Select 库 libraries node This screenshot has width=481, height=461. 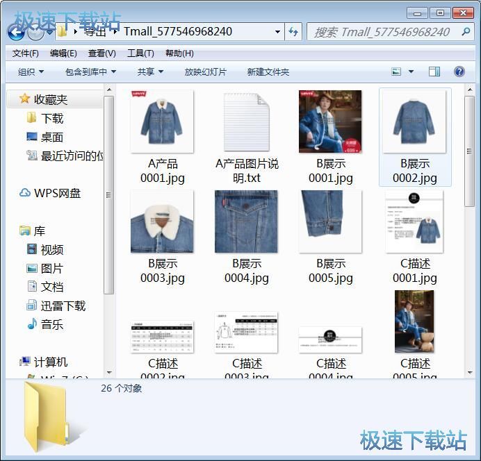(x=32, y=230)
